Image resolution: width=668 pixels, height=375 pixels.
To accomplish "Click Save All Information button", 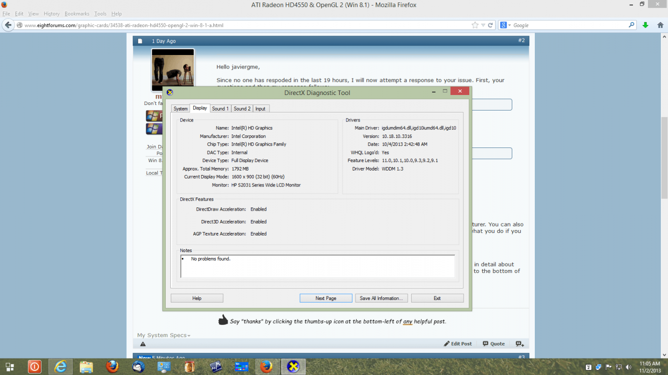I will [382, 298].
